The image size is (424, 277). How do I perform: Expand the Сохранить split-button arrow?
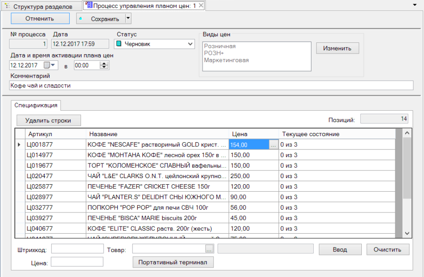point(128,18)
